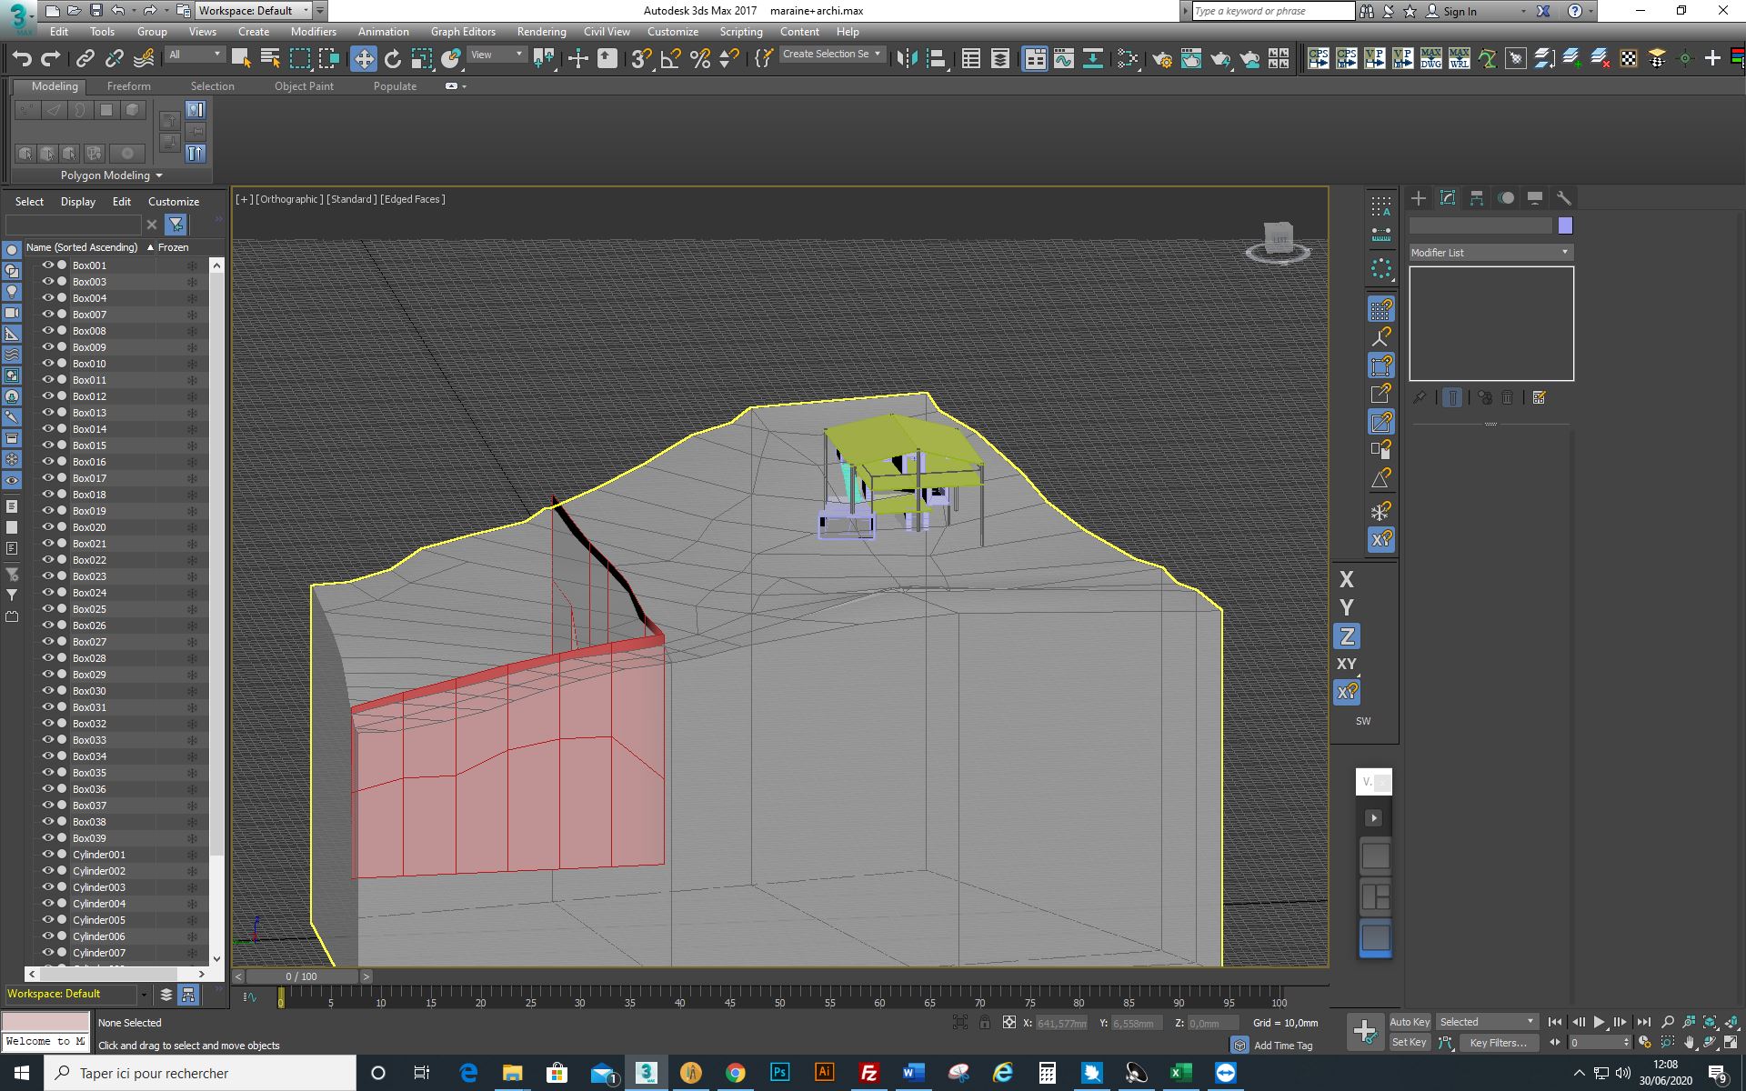Click the Y axis constraint button

pyautogui.click(x=1347, y=607)
